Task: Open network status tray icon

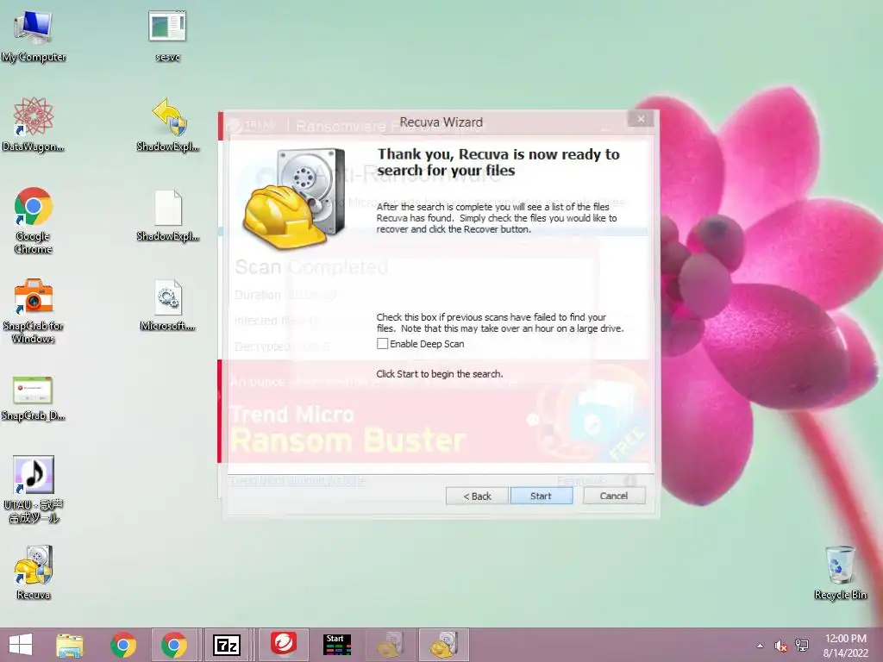Action: click(801, 646)
